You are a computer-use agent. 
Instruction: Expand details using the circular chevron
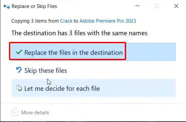click(15, 112)
